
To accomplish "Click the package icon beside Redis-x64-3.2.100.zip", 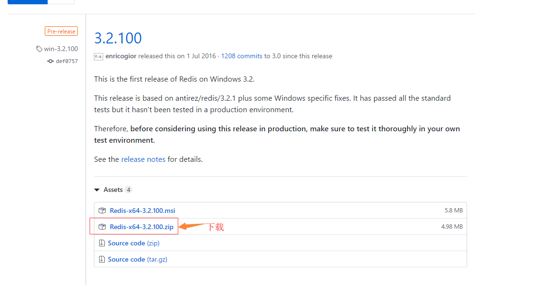I will pos(102,227).
